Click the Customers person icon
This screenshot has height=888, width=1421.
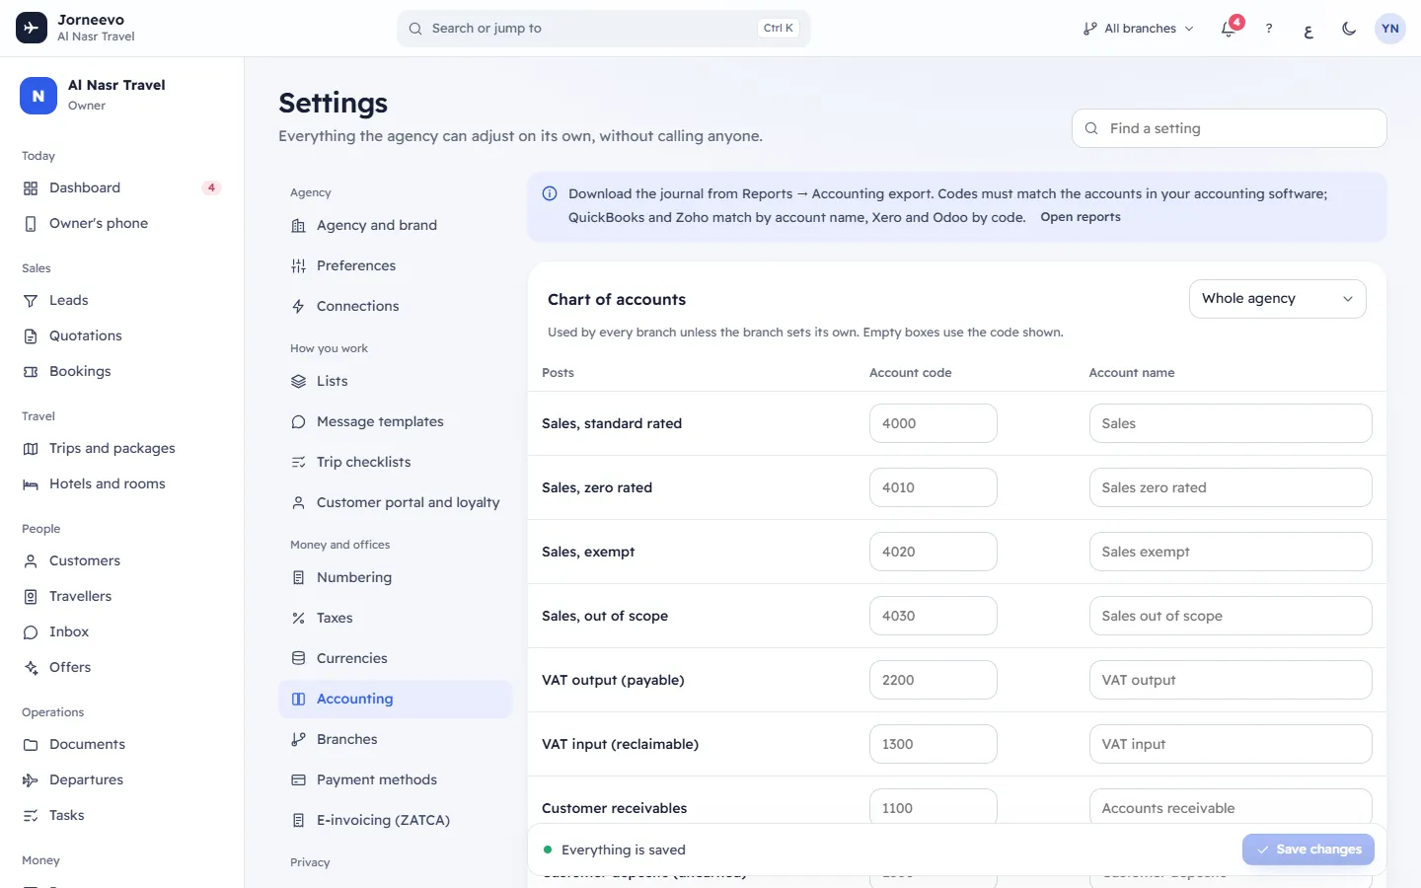tap(31, 560)
